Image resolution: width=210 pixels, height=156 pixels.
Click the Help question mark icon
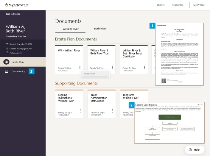(x=190, y=150)
